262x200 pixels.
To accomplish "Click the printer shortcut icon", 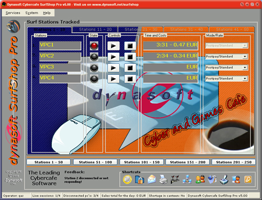I will pyautogui.click(x=163, y=180).
